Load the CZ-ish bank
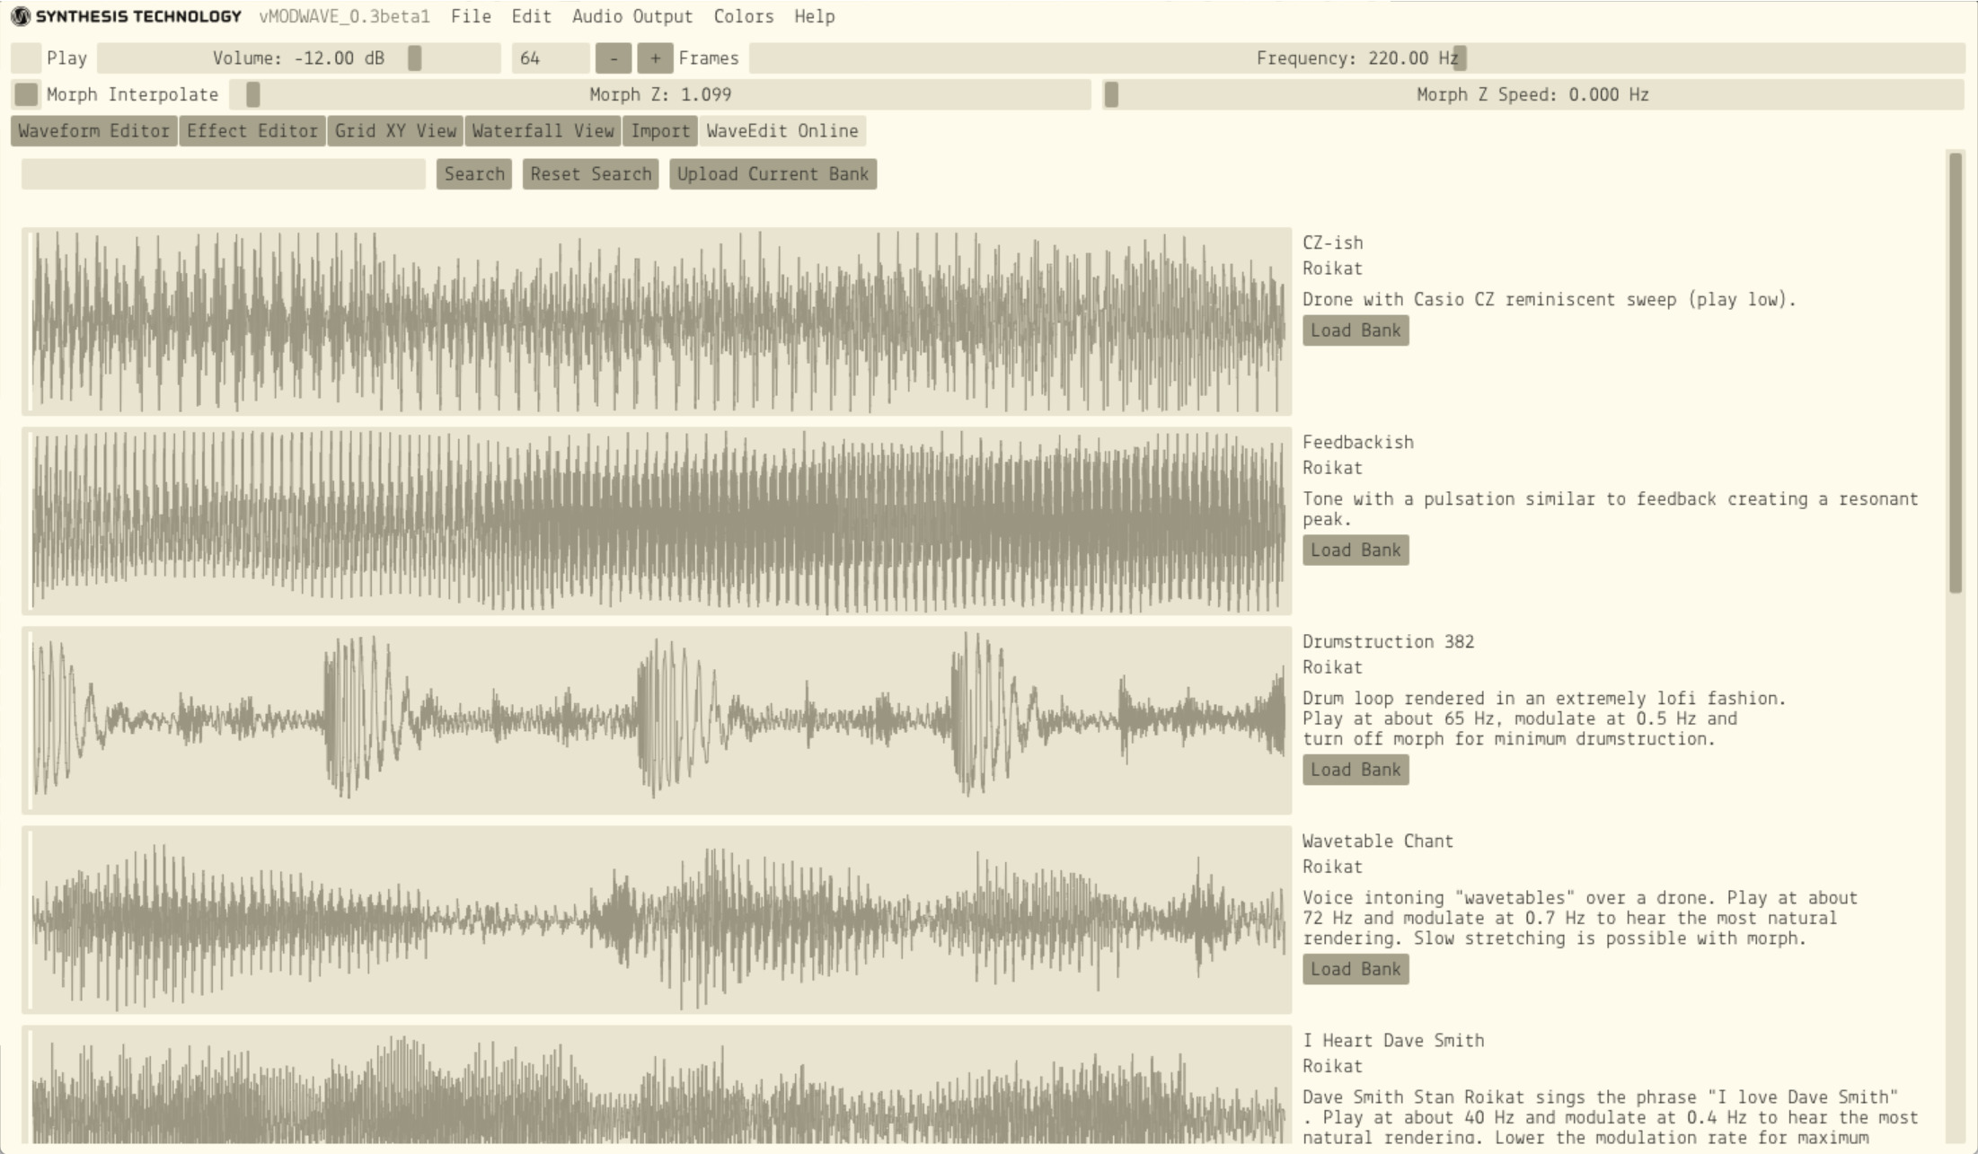This screenshot has height=1154, width=1978. point(1355,330)
